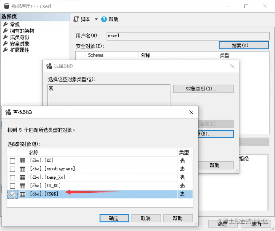Viewport: 275px width, 231px height.
Task: Check the checkbox for [dbo].[KC]
Action: pos(12,160)
